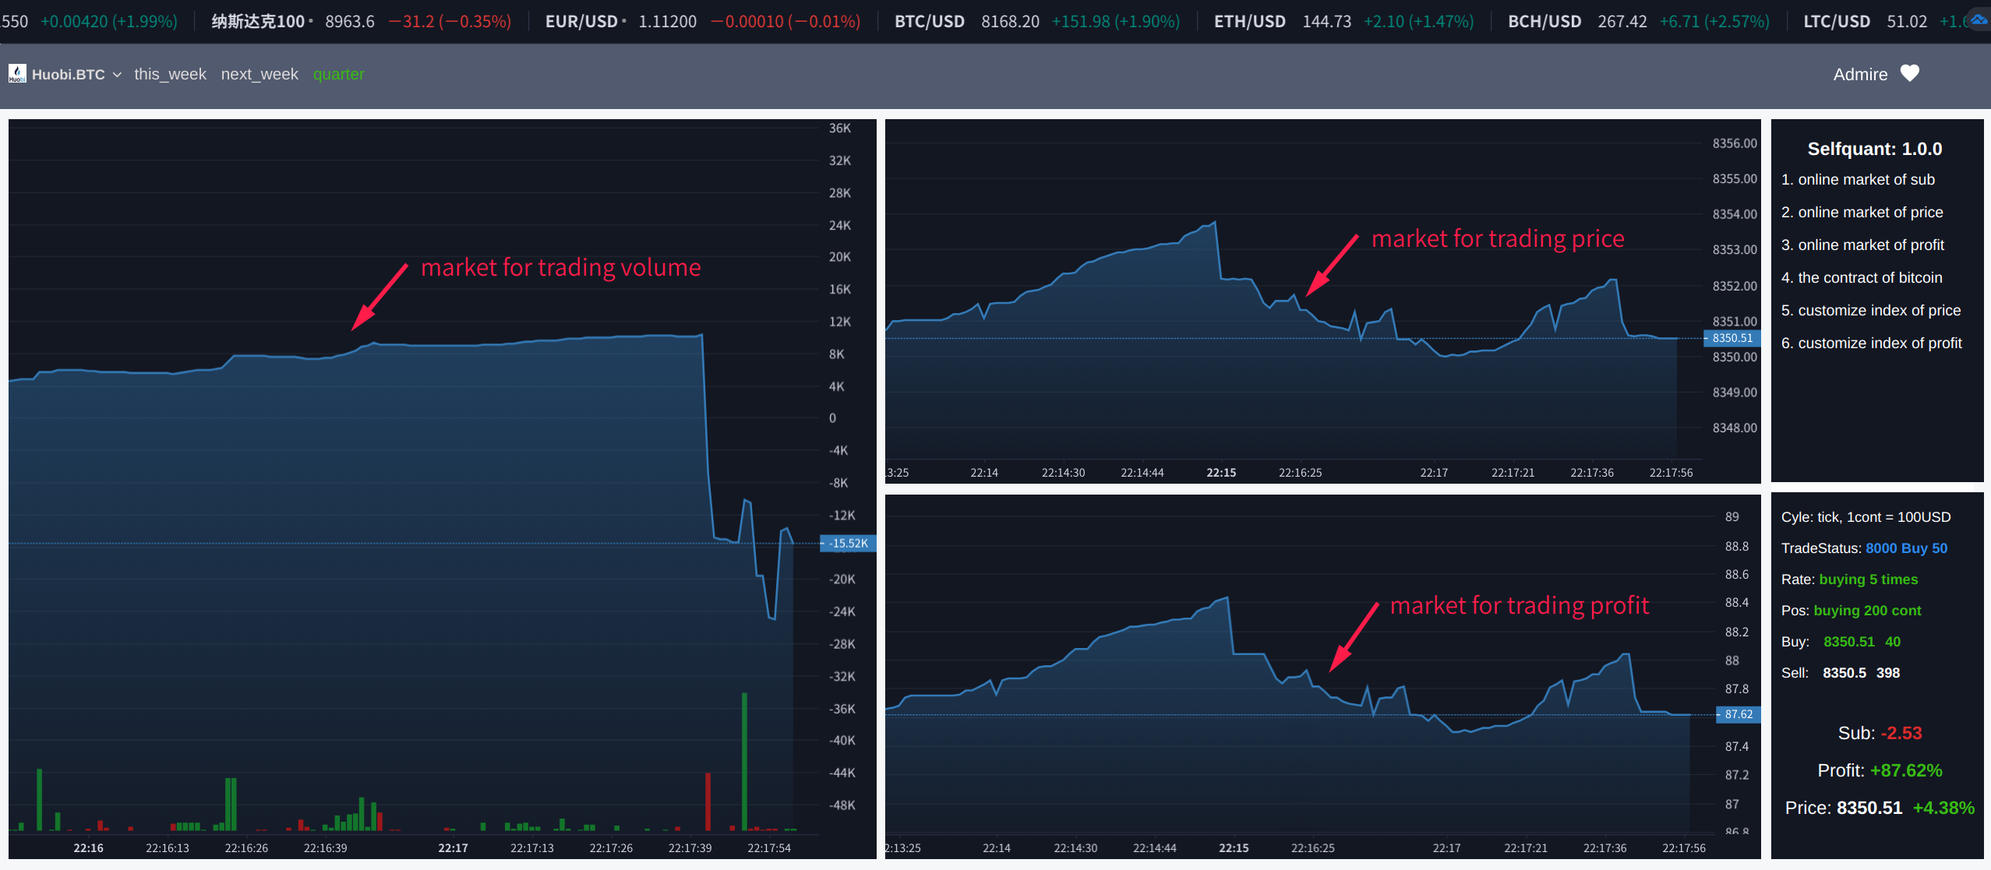1991x870 pixels.
Task: Click 8350.51 price marker on price chart
Action: (1732, 338)
